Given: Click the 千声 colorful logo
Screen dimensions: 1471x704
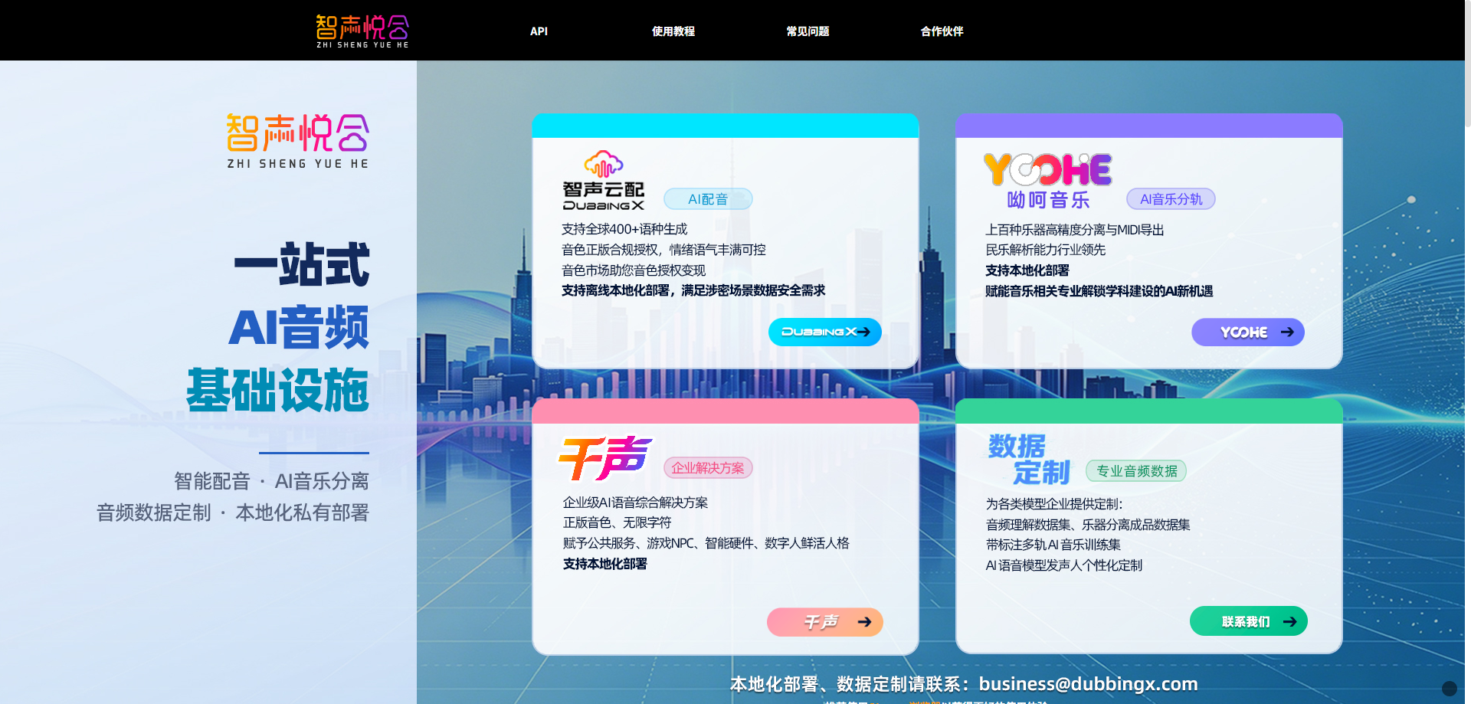Looking at the screenshot, I should click(x=605, y=458).
